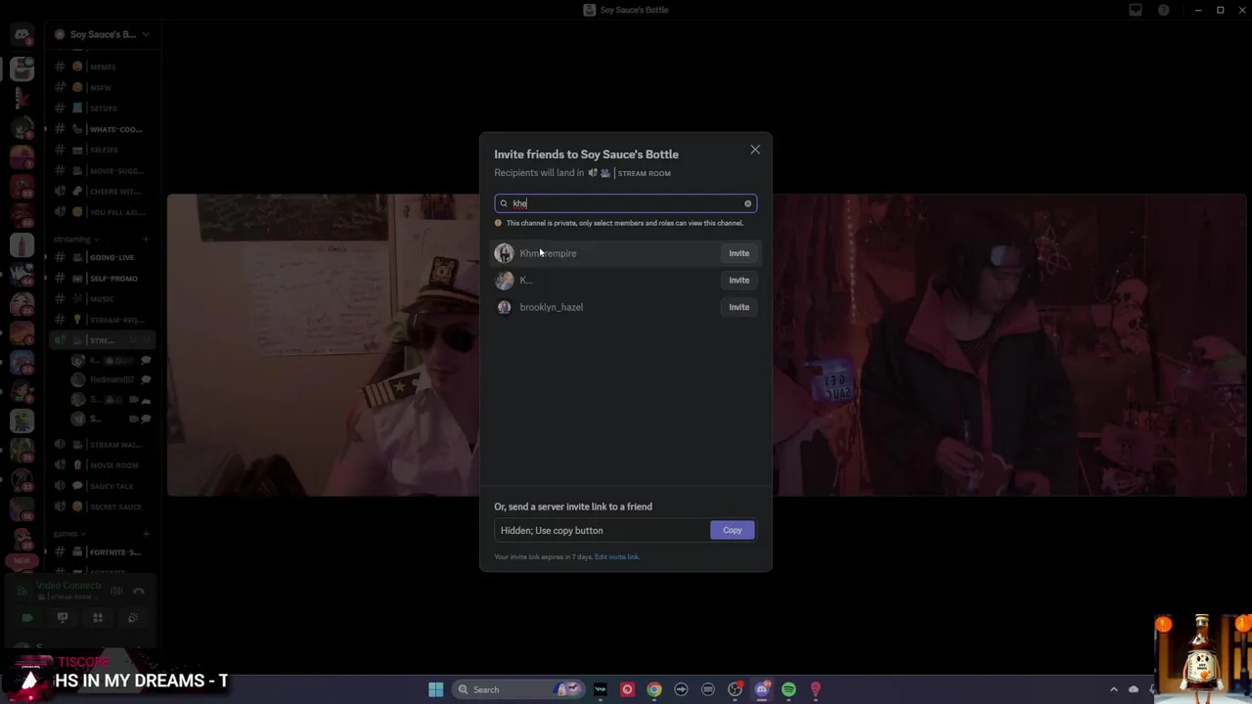Toggle the camera in the voice panel
The image size is (1252, 704).
27,618
